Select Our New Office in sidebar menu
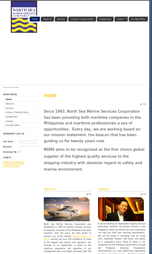 13,125
